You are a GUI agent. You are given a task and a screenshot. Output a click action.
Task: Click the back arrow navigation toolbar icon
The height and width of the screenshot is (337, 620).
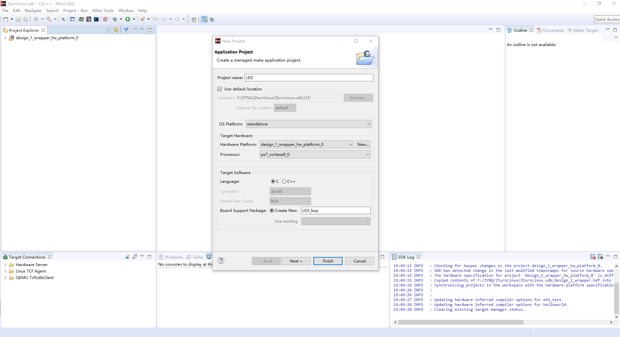coord(164,19)
